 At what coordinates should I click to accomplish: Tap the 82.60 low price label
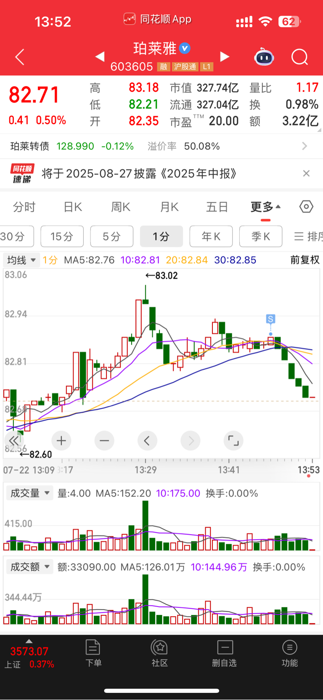pos(36,455)
